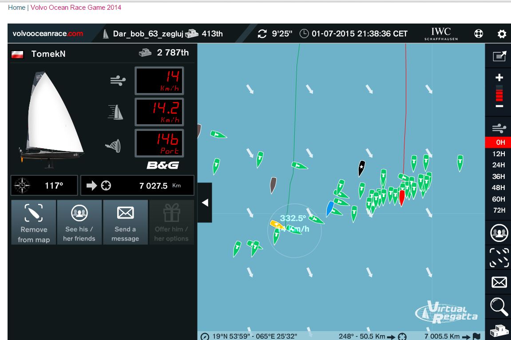Open the search magnifier icon
The height and width of the screenshot is (340, 511).
(499, 307)
